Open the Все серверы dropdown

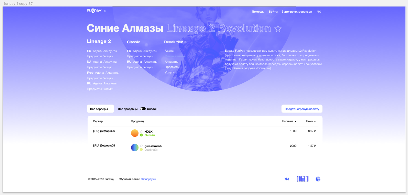(100, 109)
